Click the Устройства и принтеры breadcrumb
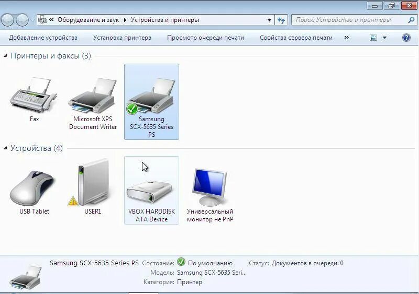This screenshot has width=419, height=294. [x=165, y=20]
